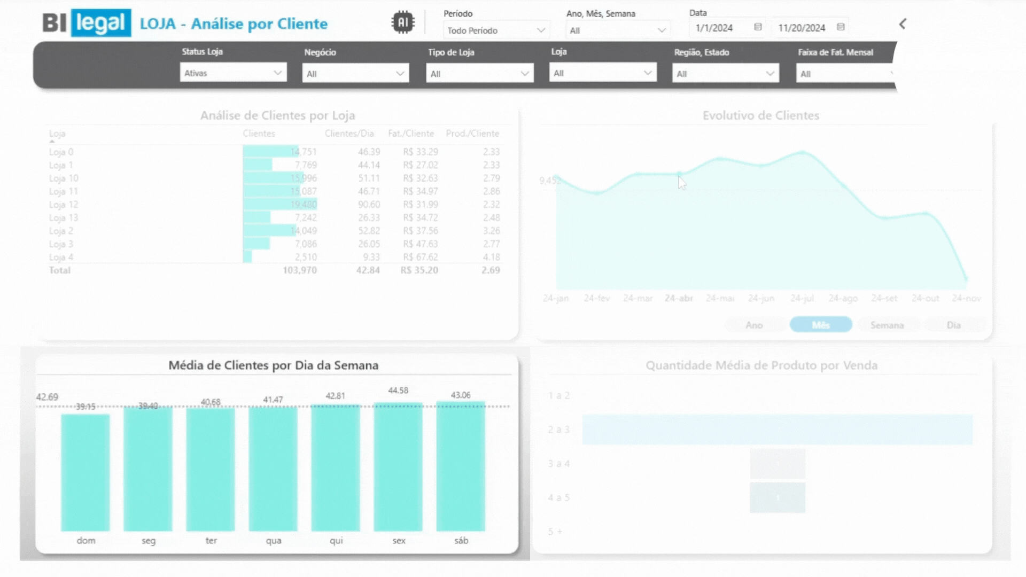This screenshot has height=577, width=1026.
Task: Switch chart granularity to Ano
Action: [x=753, y=325]
